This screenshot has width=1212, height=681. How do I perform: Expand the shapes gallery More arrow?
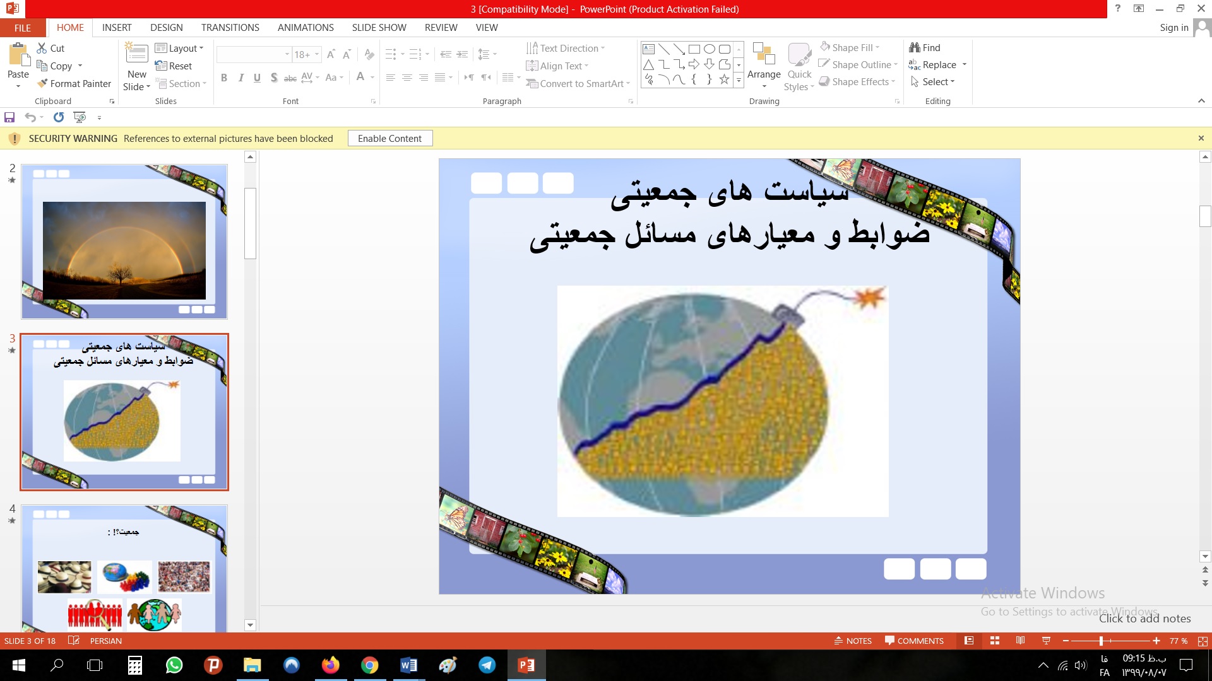click(739, 80)
